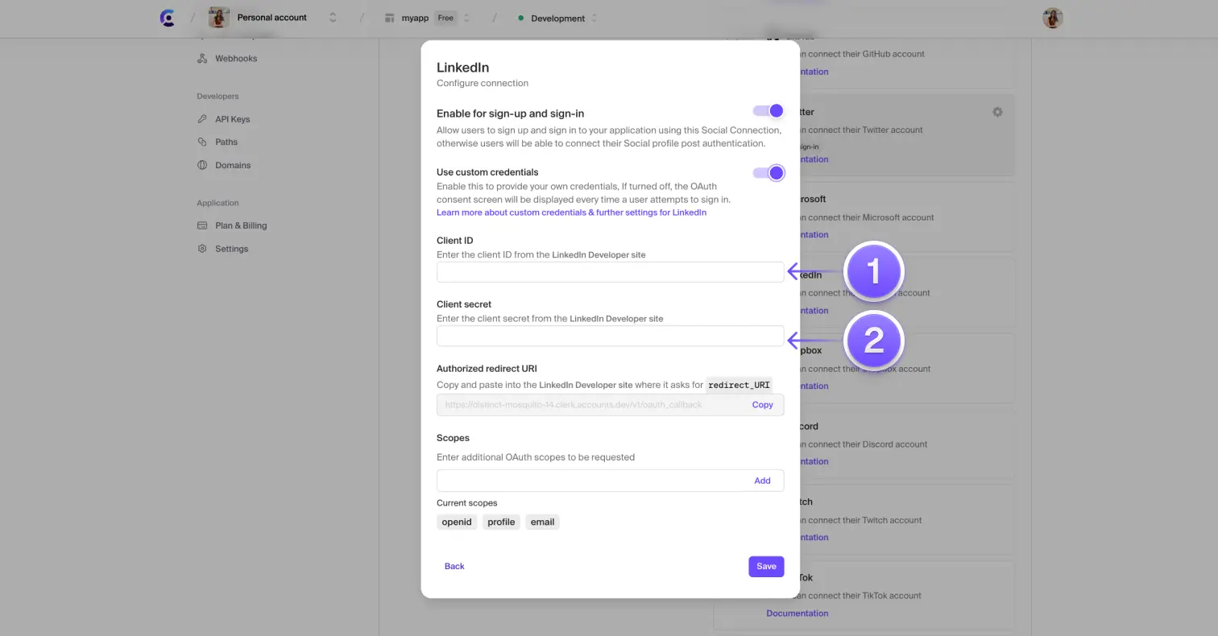Select the Webhooks icon in the sidebar

tap(201, 58)
